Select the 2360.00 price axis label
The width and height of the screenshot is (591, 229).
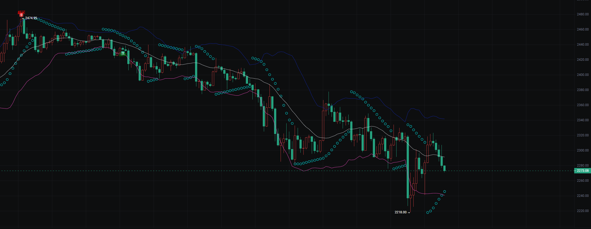click(x=583, y=105)
